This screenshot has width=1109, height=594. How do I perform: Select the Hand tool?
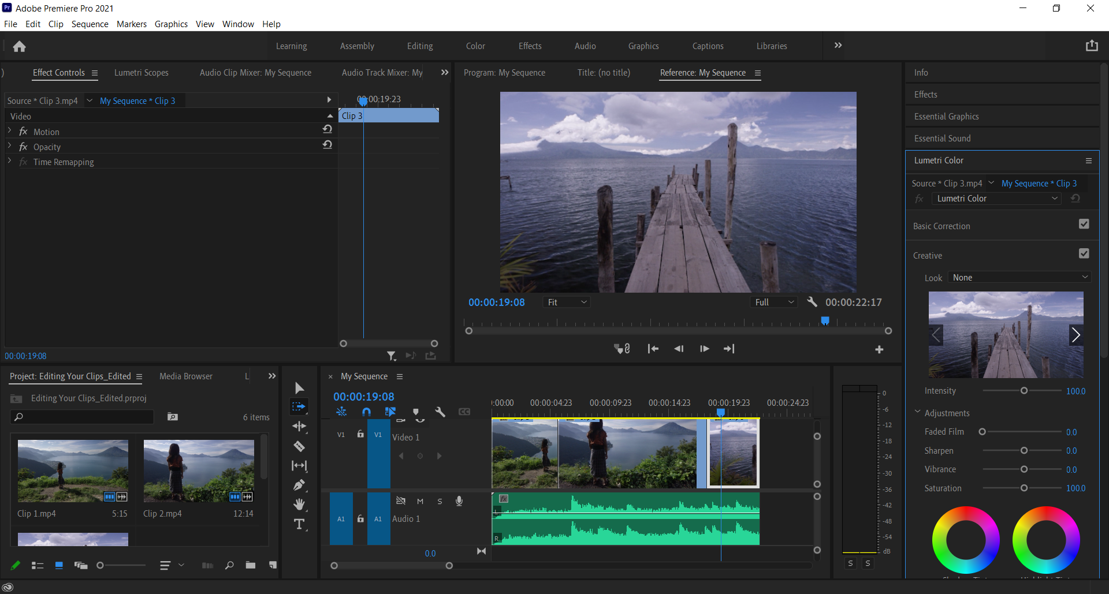299,505
